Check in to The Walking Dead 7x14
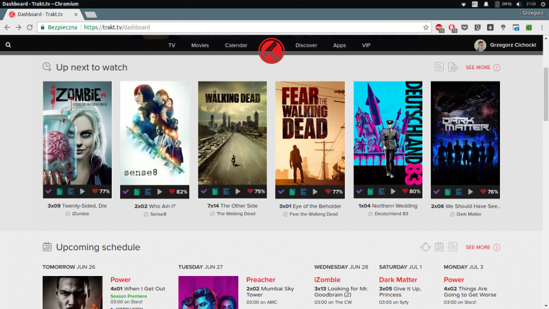The width and height of the screenshot is (549, 309). coord(238,191)
